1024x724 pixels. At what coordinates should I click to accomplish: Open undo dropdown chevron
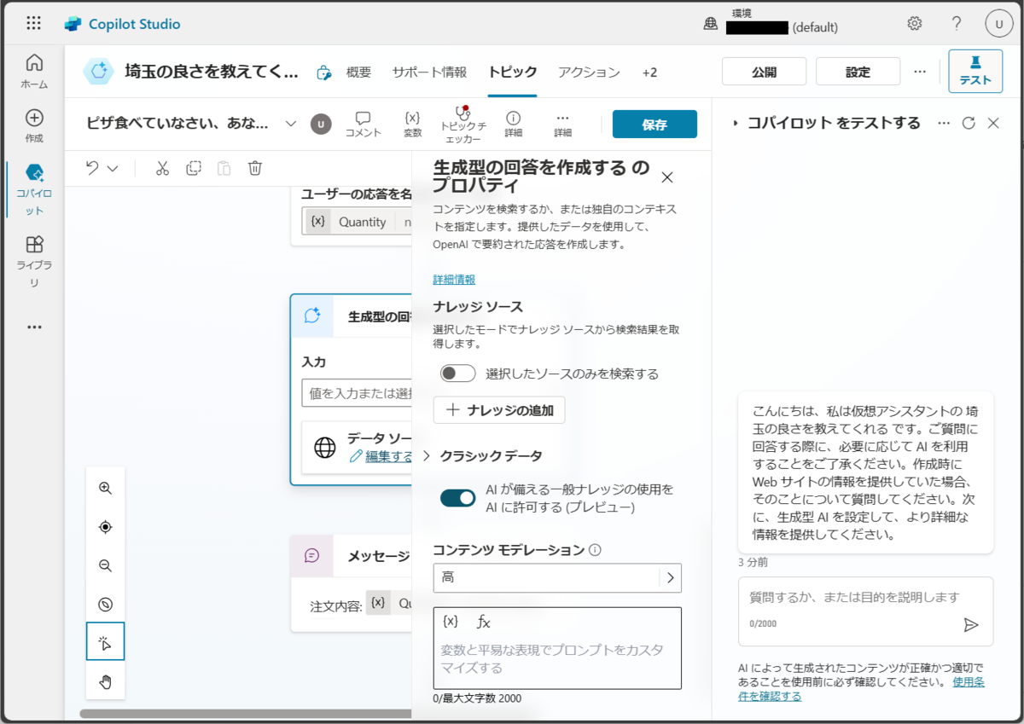113,168
